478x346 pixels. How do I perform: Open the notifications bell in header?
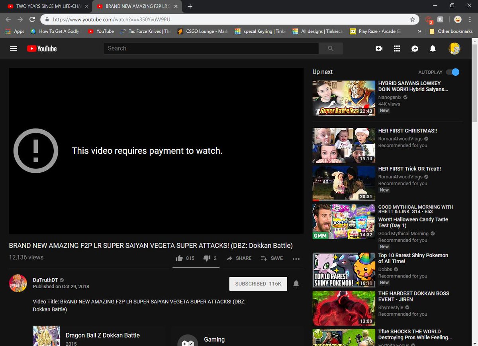click(x=433, y=49)
